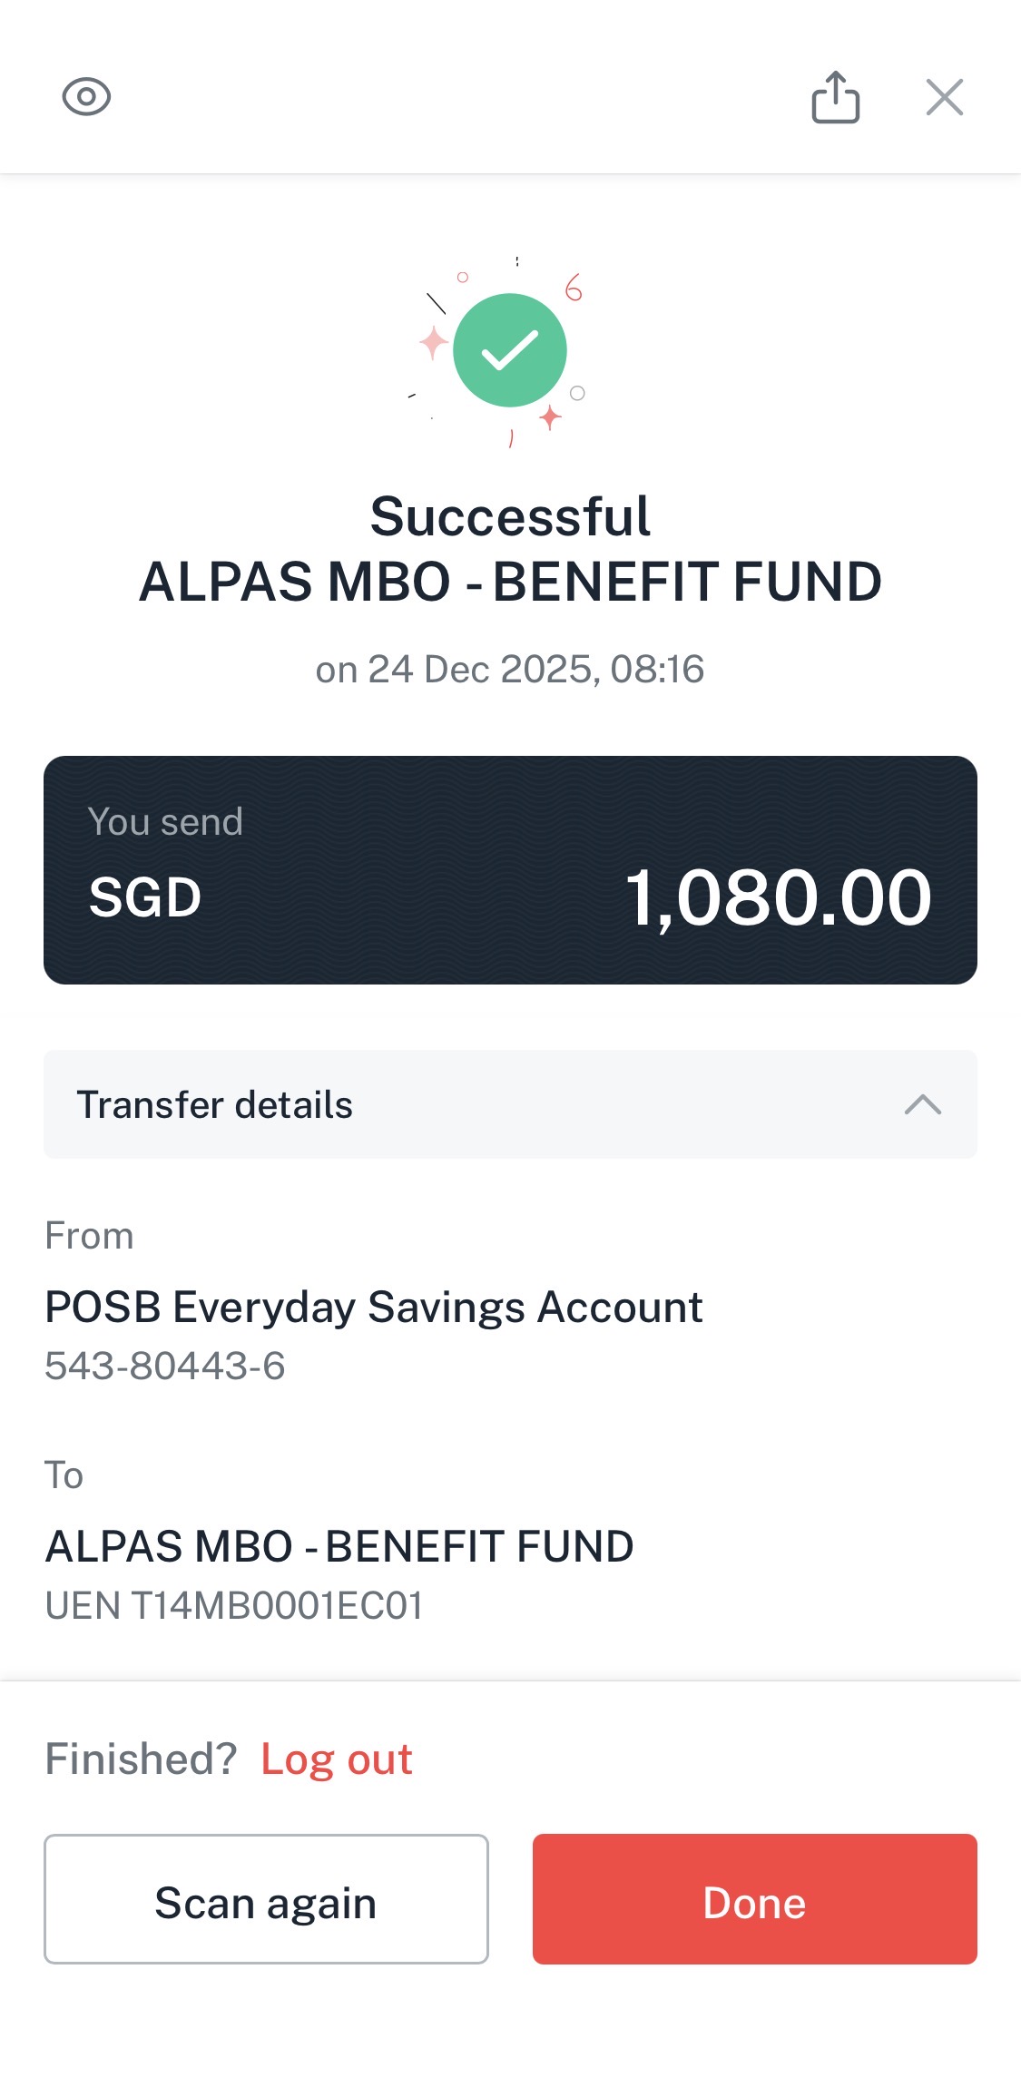Screen dimensions: 1021x2087
Task: Tap the ALPAS MBO name under To
Action: click(x=339, y=1546)
